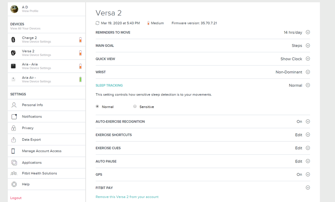Screen dimensions: 335x202
Task: Click View All Your Devices link
Action: 25,28
